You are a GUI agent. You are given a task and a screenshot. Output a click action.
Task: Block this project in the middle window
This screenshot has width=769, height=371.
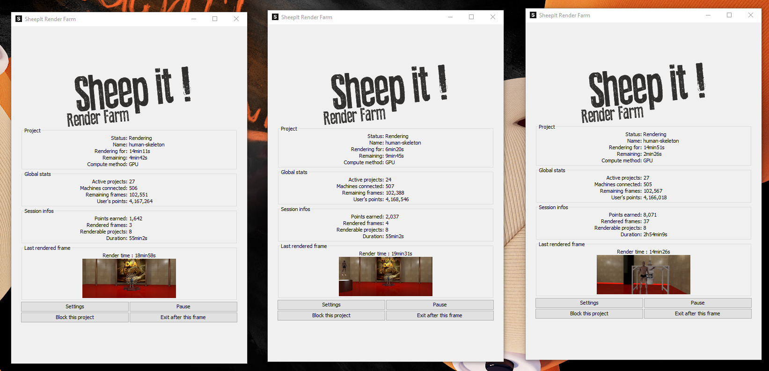tap(331, 315)
